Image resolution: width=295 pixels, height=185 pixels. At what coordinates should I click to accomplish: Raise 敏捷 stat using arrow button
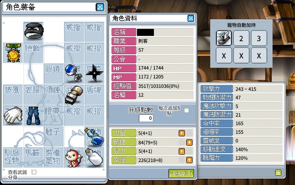[189, 142]
